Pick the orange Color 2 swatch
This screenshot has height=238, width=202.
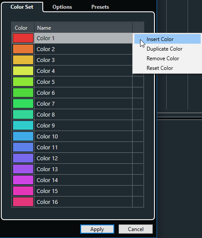[x=23, y=49]
